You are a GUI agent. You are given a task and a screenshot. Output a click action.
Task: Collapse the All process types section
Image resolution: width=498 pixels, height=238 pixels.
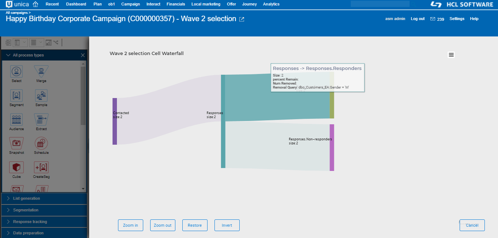(8, 55)
